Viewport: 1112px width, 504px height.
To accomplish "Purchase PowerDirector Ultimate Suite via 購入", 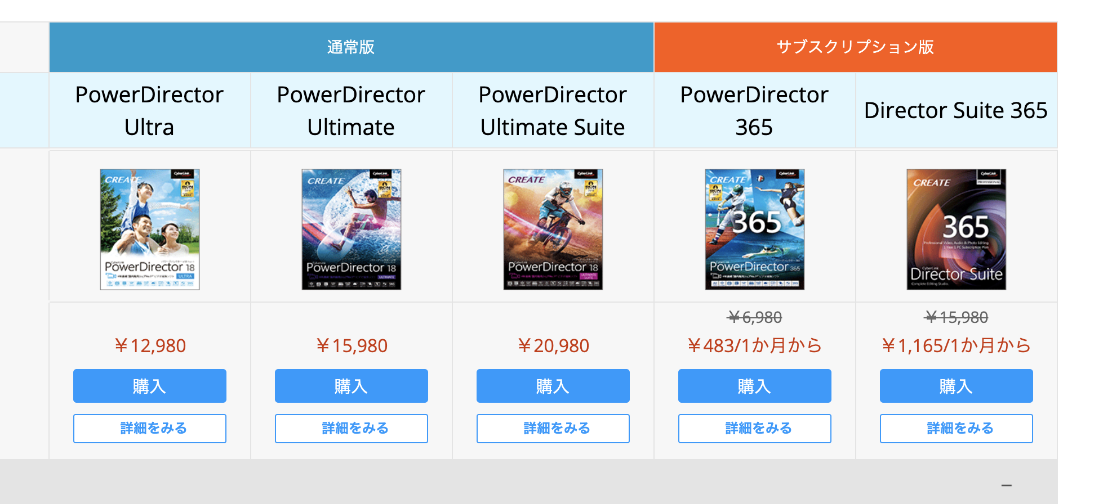I will (553, 386).
